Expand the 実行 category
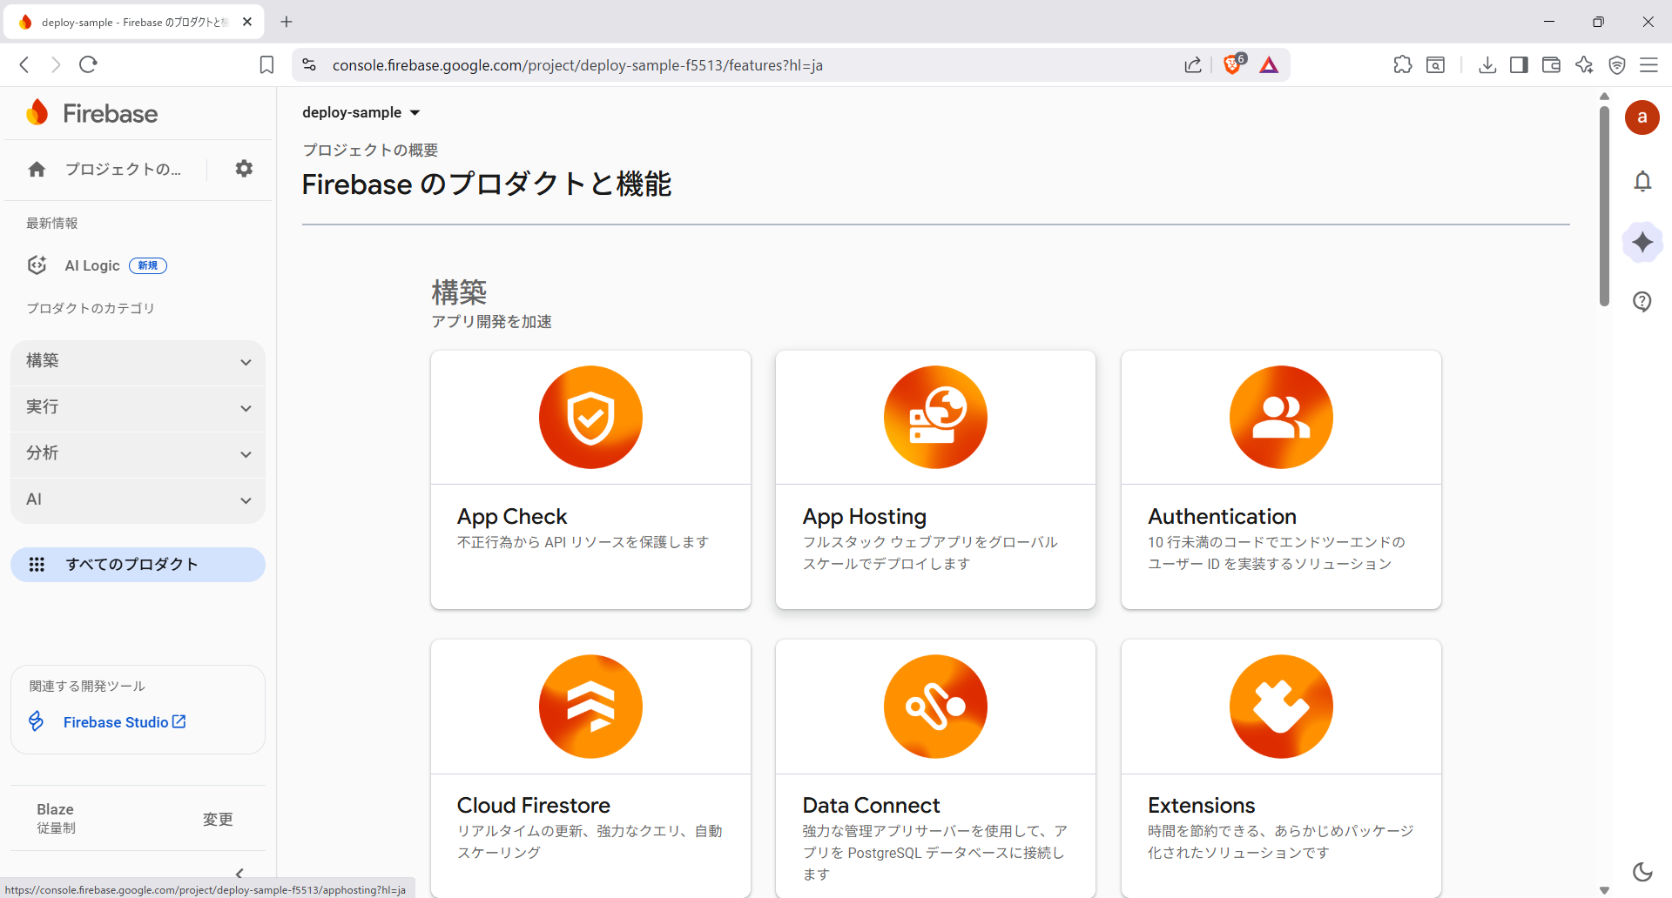Image resolution: width=1672 pixels, height=898 pixels. [x=138, y=408]
